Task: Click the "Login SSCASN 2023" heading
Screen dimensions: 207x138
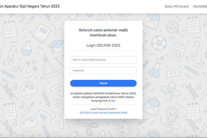Action: pyautogui.click(x=103, y=45)
